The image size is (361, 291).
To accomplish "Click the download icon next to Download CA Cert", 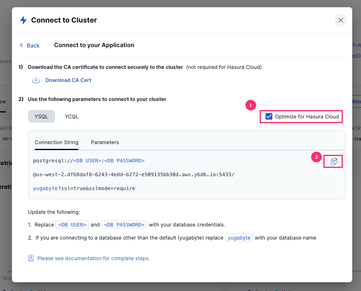I will [36, 80].
